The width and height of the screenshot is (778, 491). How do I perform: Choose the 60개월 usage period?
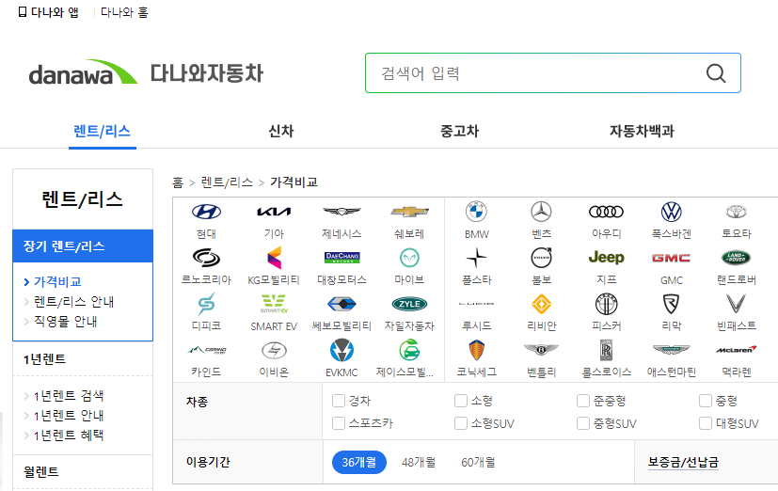coord(478,462)
